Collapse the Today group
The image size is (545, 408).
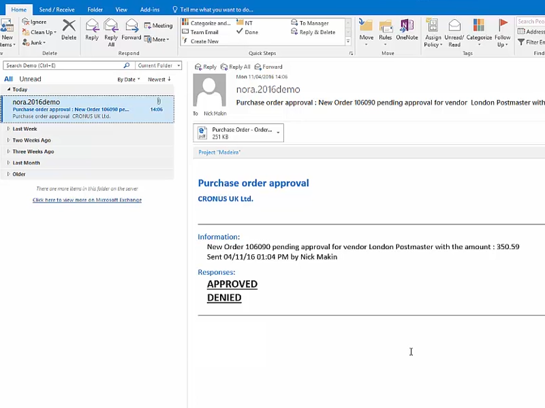[x=9, y=89]
